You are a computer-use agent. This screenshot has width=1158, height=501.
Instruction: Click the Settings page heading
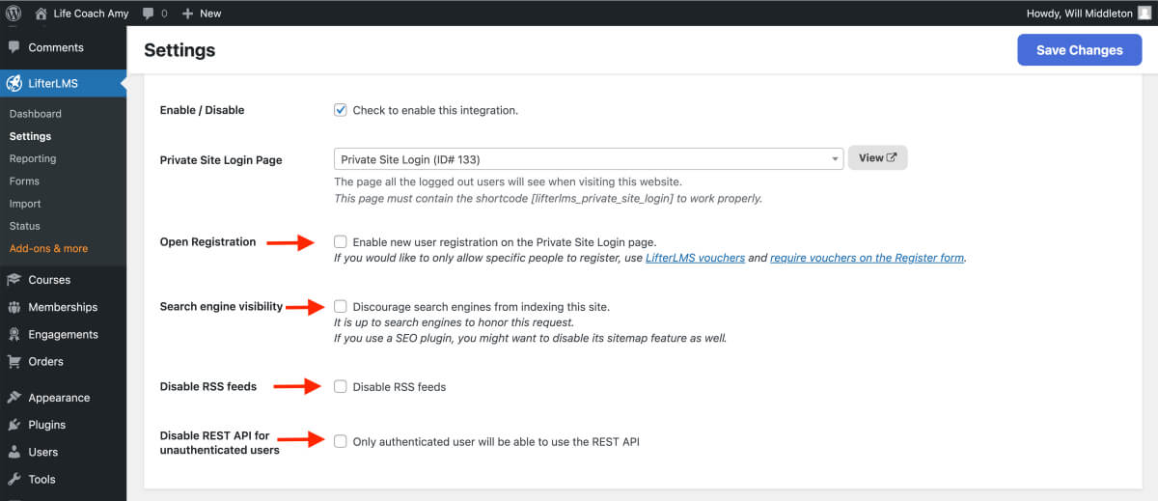179,50
